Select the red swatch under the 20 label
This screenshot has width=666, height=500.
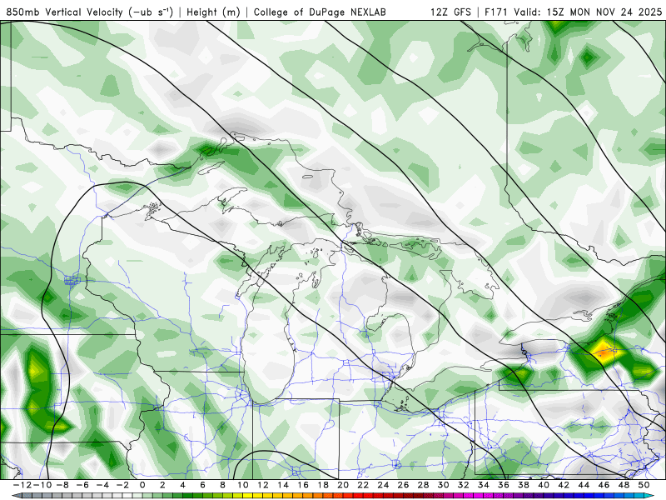tap(348, 496)
